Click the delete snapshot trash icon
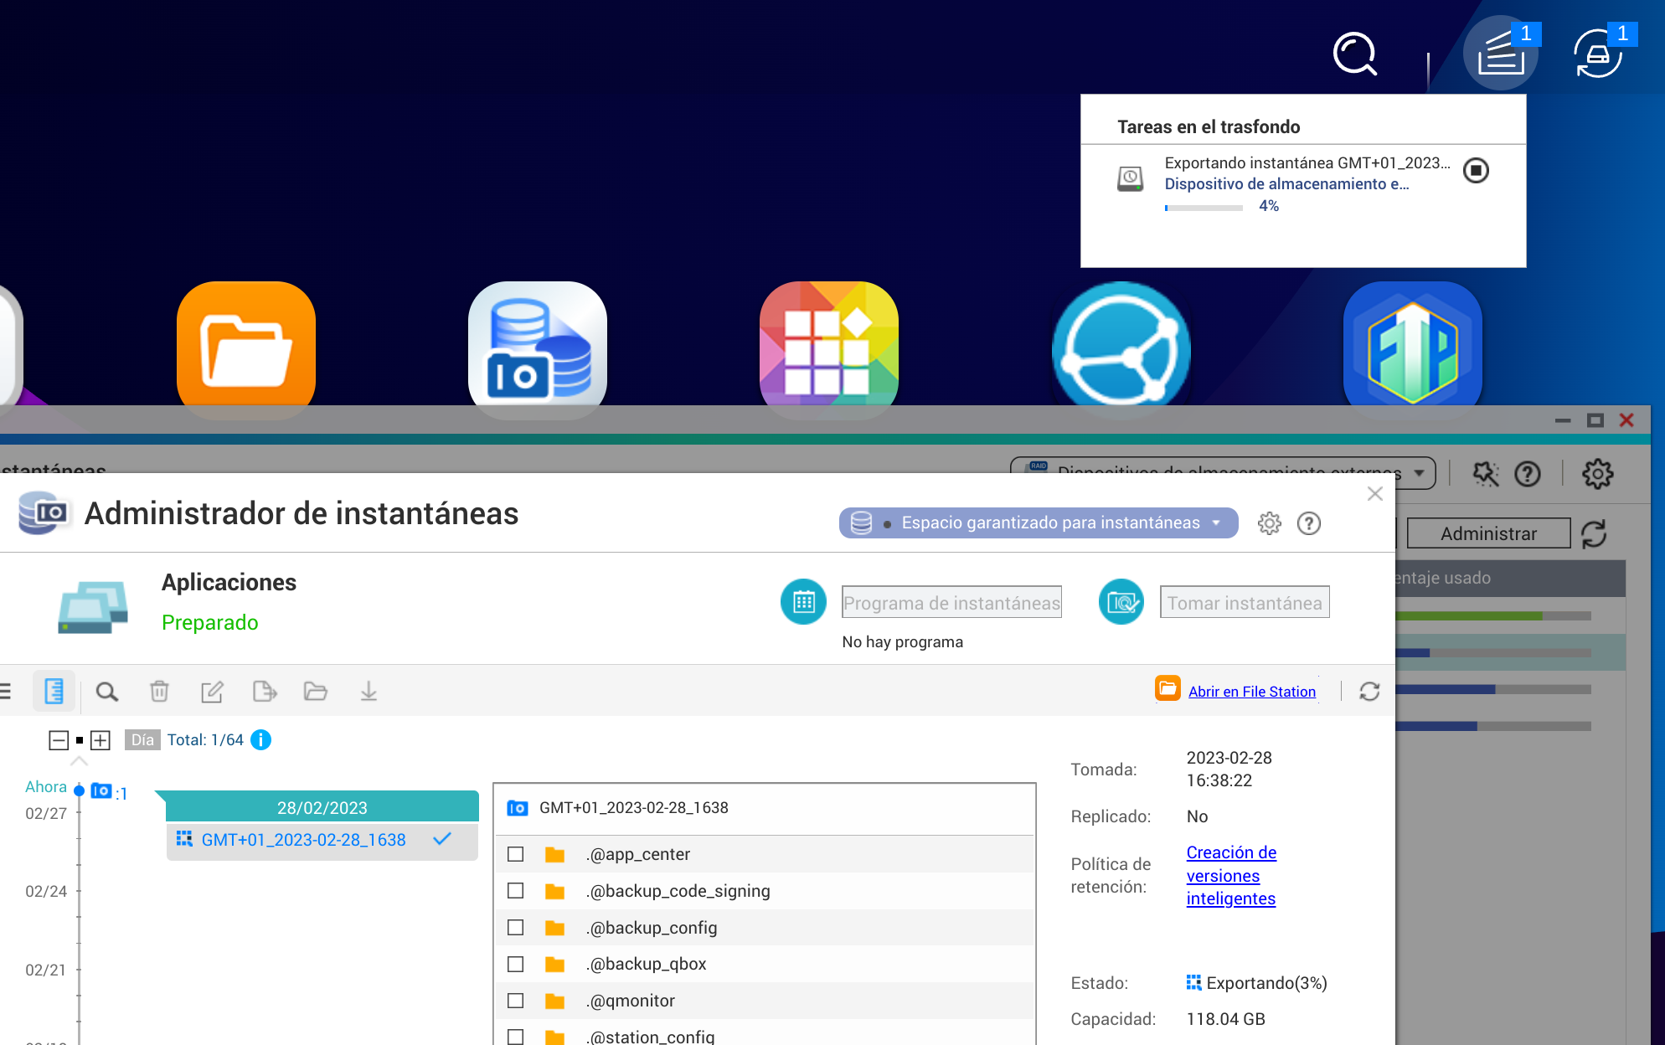Screen dimensions: 1665x1045 tap(159, 692)
